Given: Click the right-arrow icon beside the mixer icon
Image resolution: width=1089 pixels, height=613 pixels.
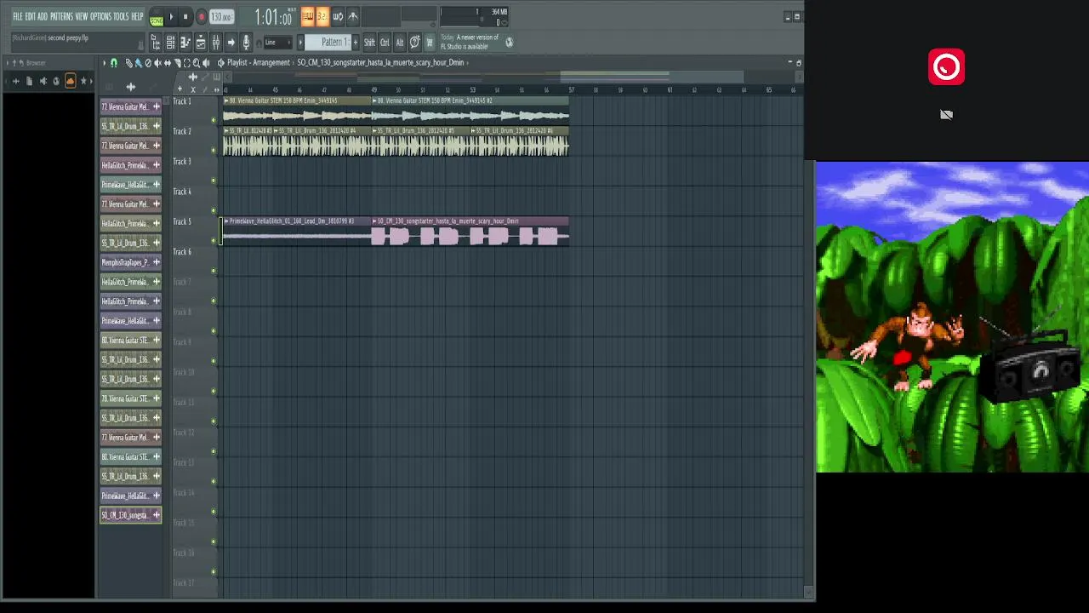Looking at the screenshot, I should coord(231,42).
